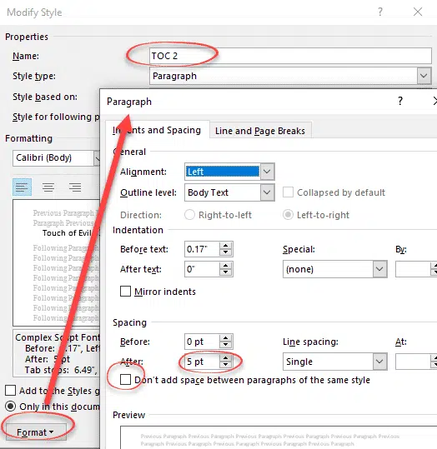The width and height of the screenshot is (437, 449).
Task: Open Paragraph dialog help question mark
Action: tap(400, 101)
